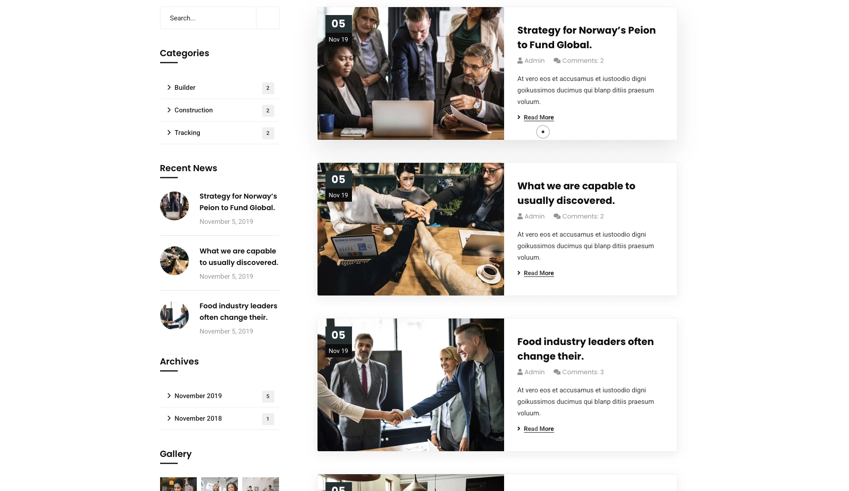This screenshot has width=849, height=491.
Task: Click comments icon on Norway's Peion post
Action: coord(557,61)
